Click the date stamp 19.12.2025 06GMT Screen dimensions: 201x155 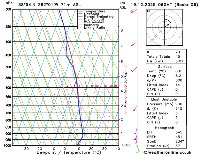151,5
